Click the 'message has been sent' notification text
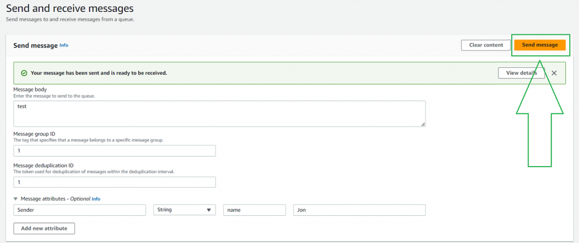The height and width of the screenshot is (243, 579). click(x=99, y=73)
